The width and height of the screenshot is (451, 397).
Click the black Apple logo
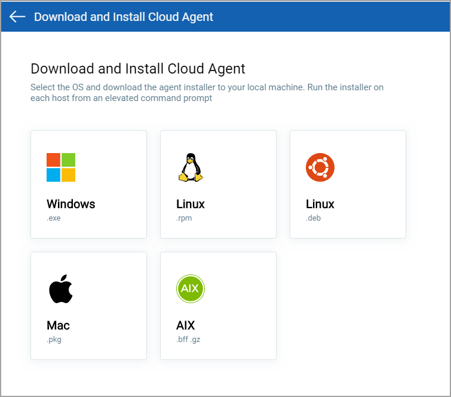tap(60, 289)
